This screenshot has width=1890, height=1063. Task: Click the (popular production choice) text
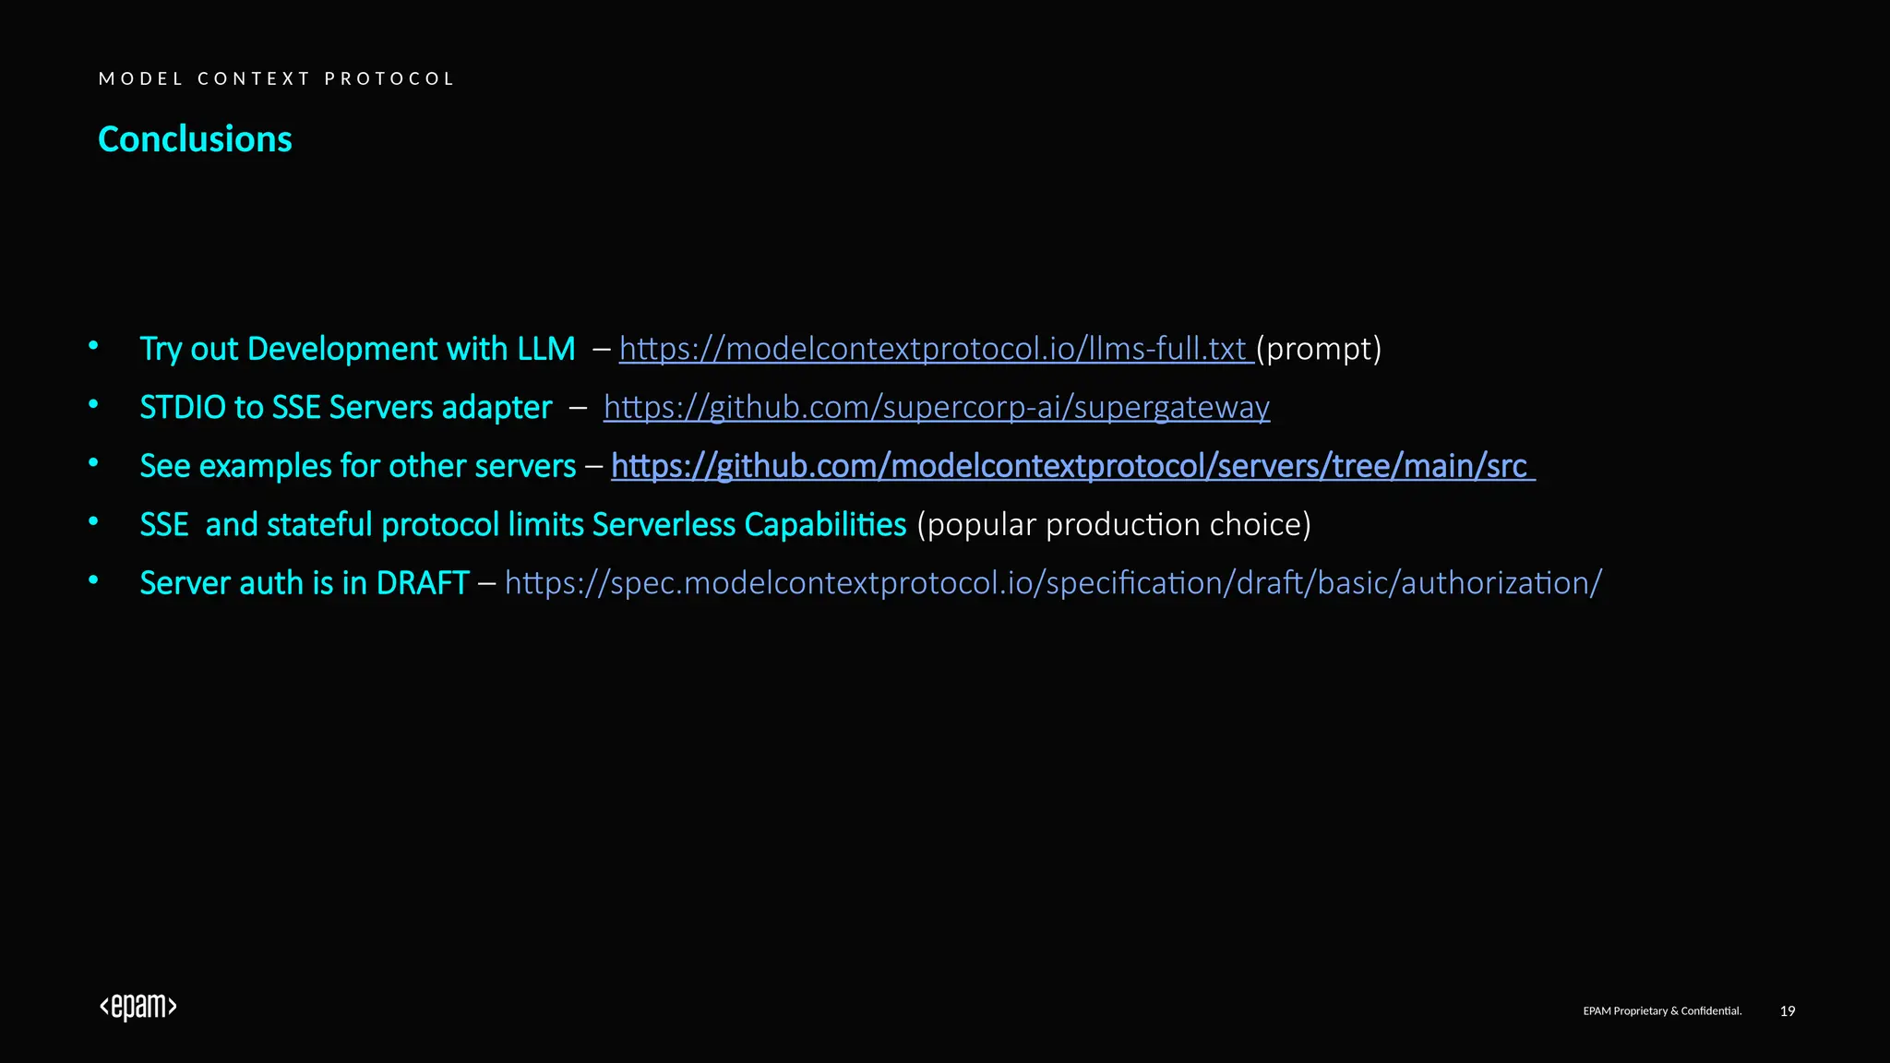click(1114, 524)
